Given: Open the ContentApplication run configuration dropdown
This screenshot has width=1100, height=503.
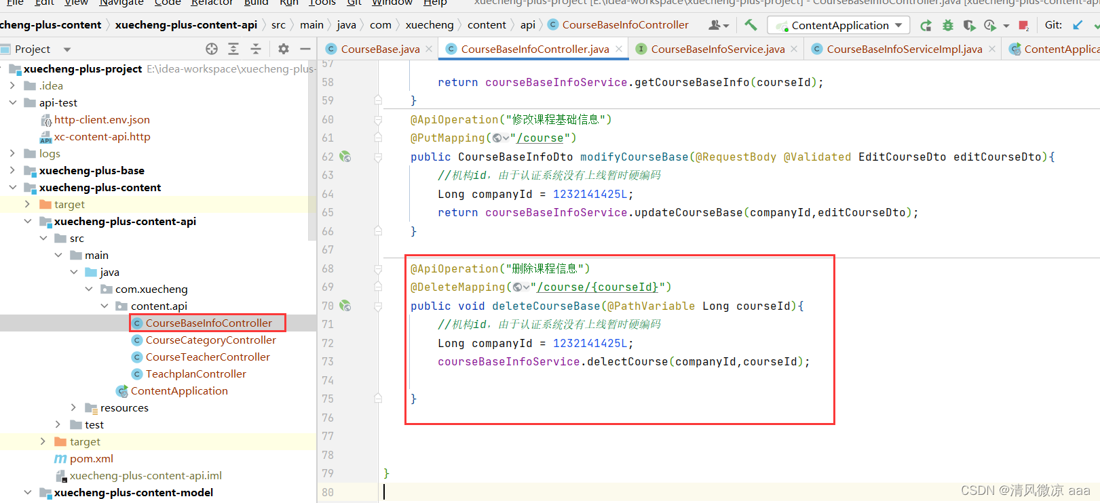Looking at the screenshot, I should coord(839,25).
